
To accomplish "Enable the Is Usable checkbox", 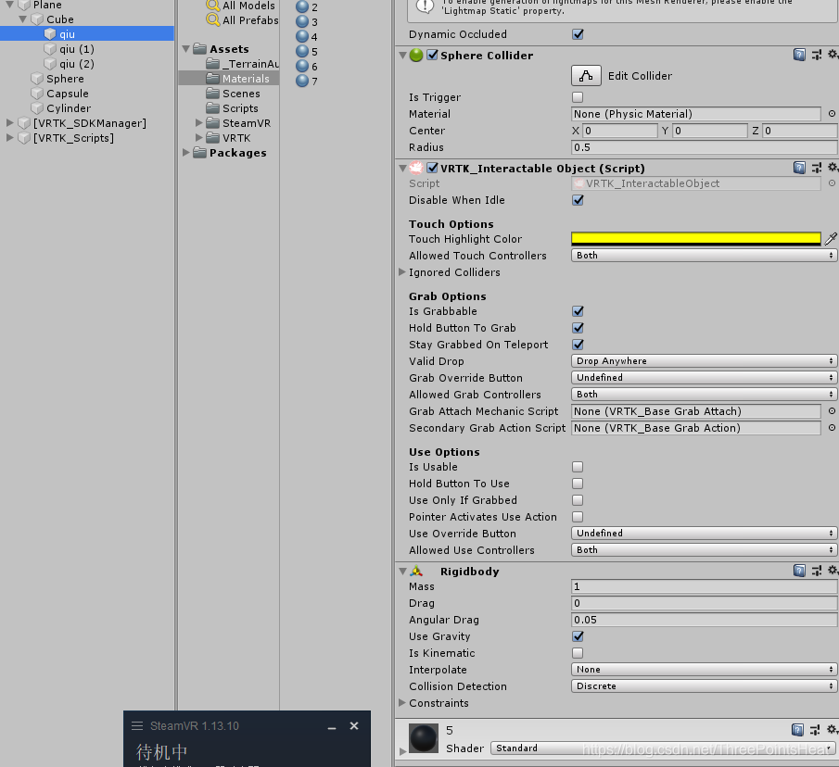I will pyautogui.click(x=578, y=467).
